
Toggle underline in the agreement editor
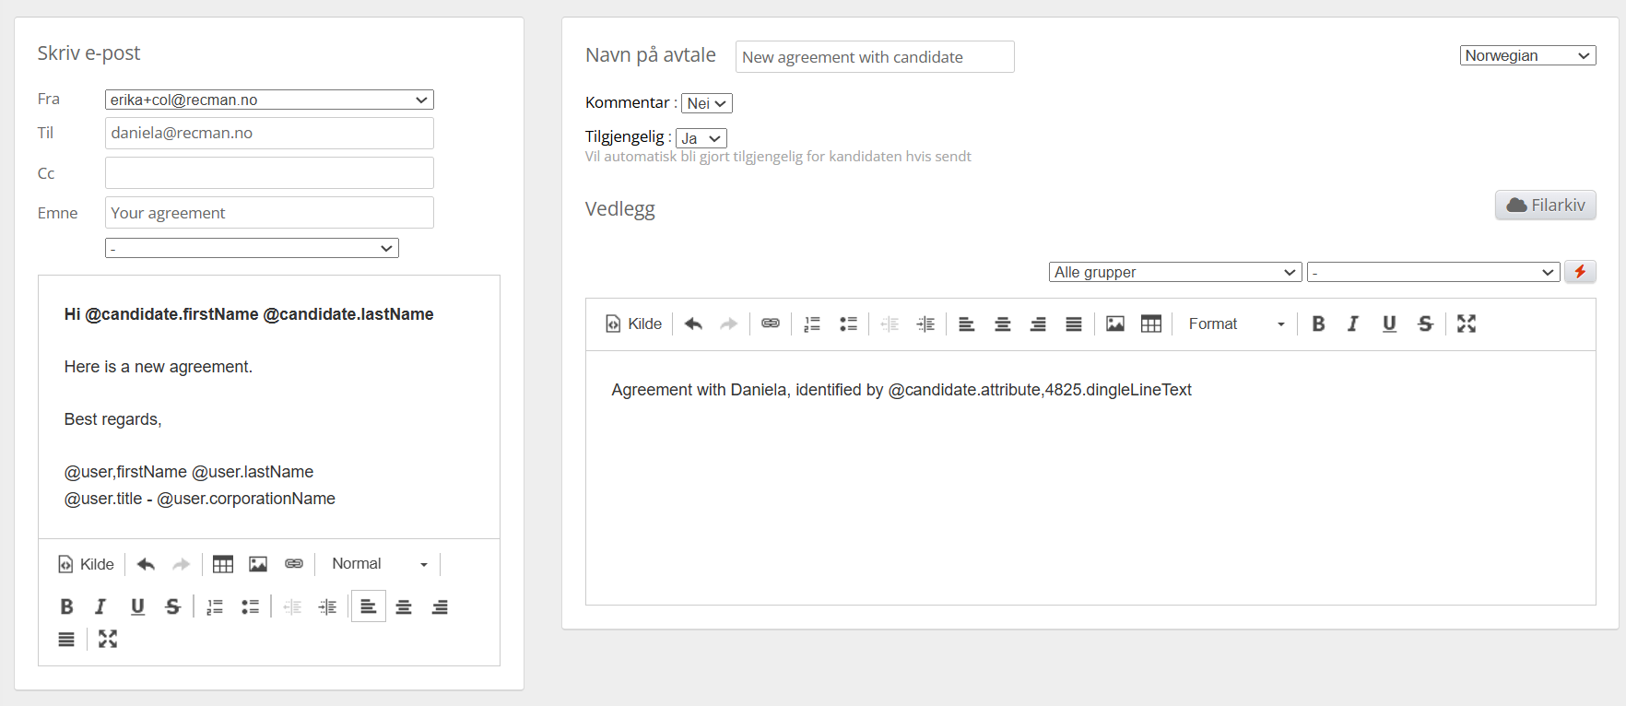[x=1389, y=324]
